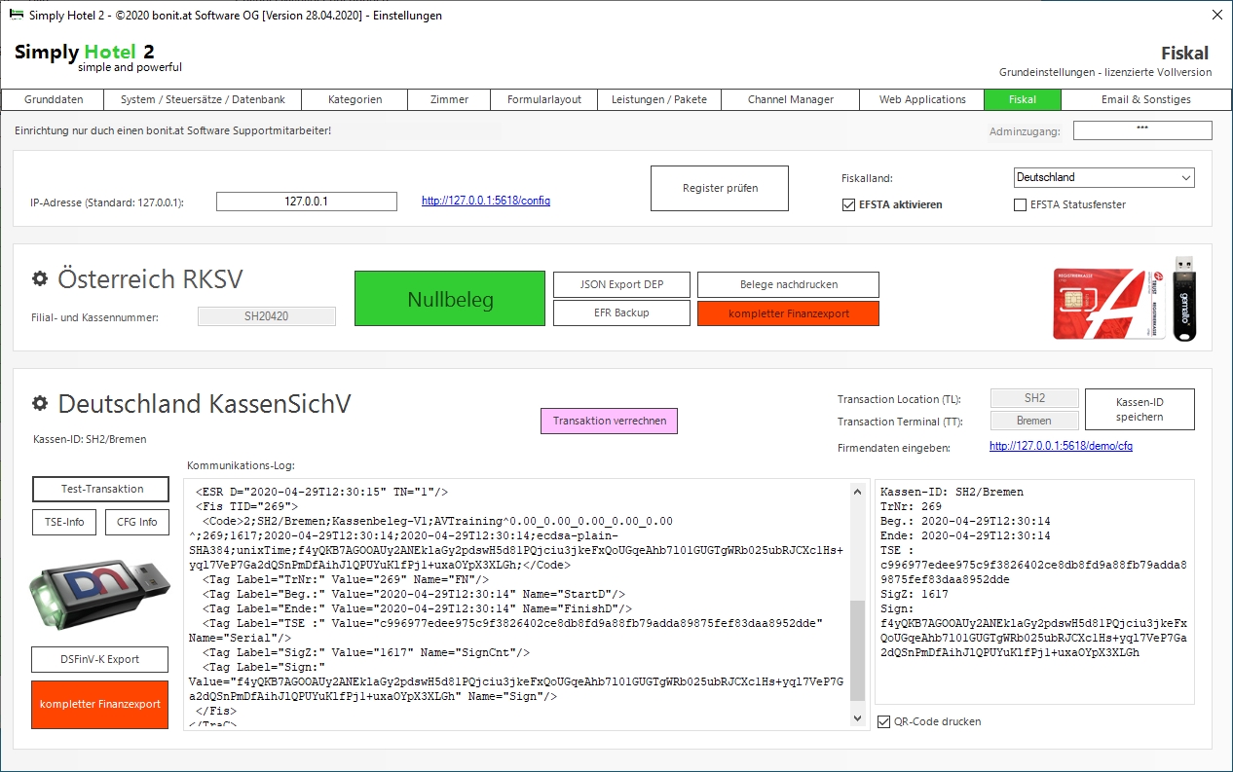The width and height of the screenshot is (1233, 772).
Task: Click the Kommunikations-Log scroll down arrow
Action: click(857, 719)
